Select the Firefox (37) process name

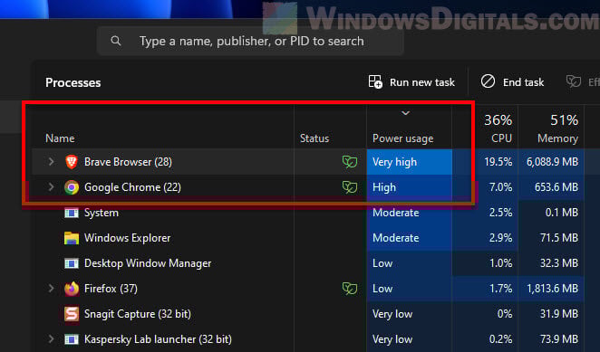tap(111, 289)
